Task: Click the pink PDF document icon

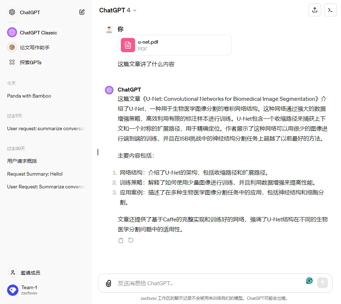Action: click(128, 45)
